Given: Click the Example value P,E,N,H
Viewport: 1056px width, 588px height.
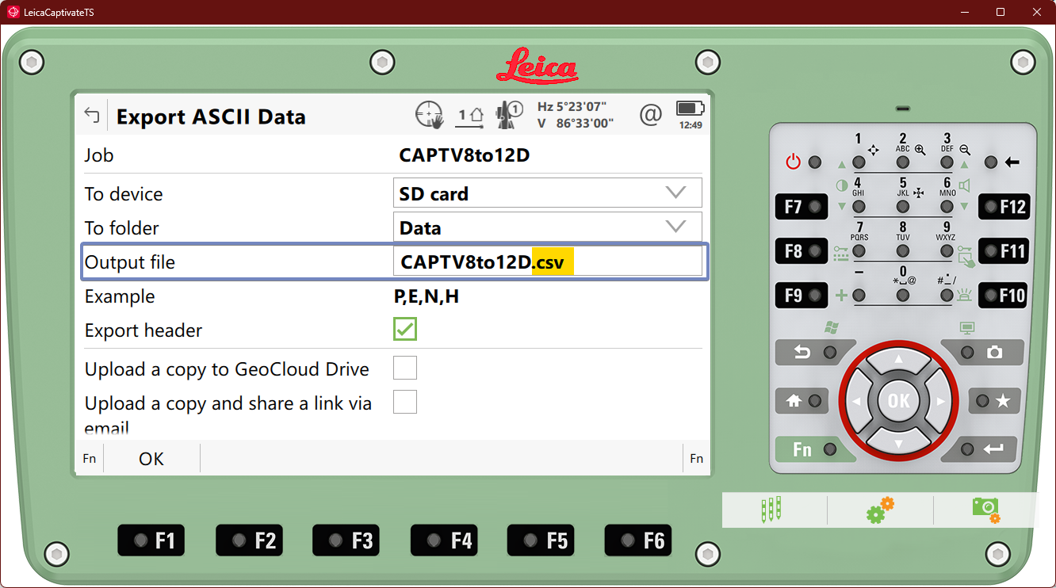Looking at the screenshot, I should (x=427, y=297).
